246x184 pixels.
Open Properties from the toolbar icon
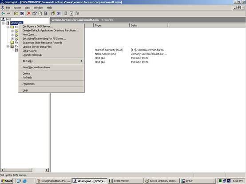34,13
